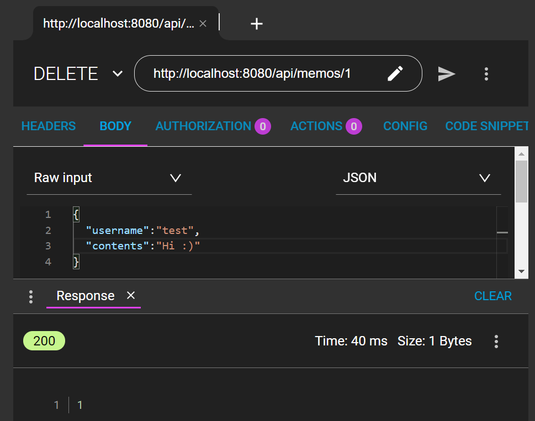
Task: Click scrollbar down arrow in body panel
Action: (x=521, y=271)
